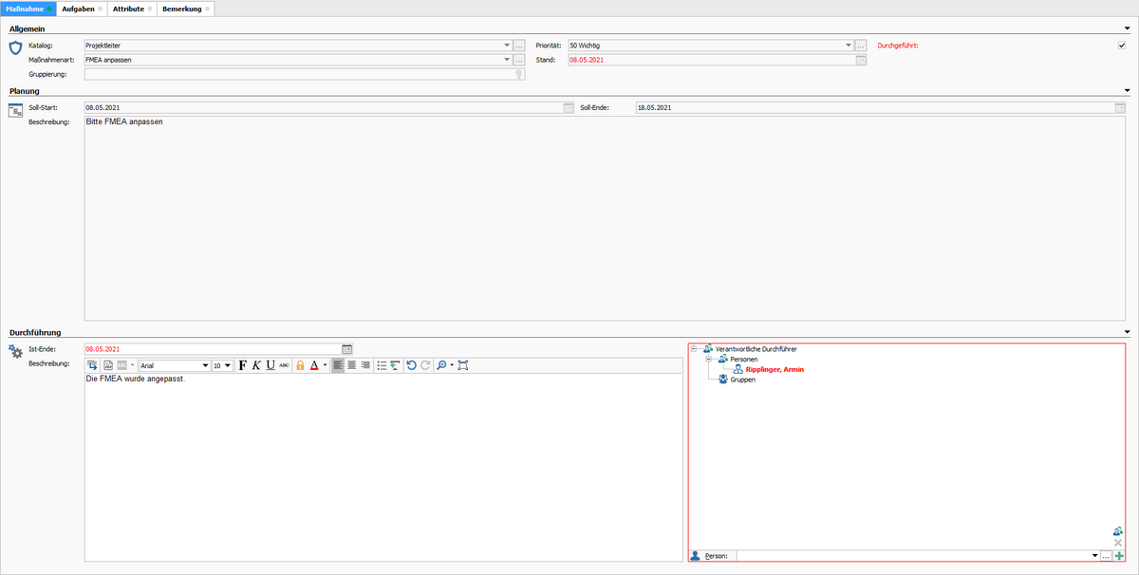The image size is (1139, 575).
Task: Open the Bemerkung tab
Action: point(181,9)
